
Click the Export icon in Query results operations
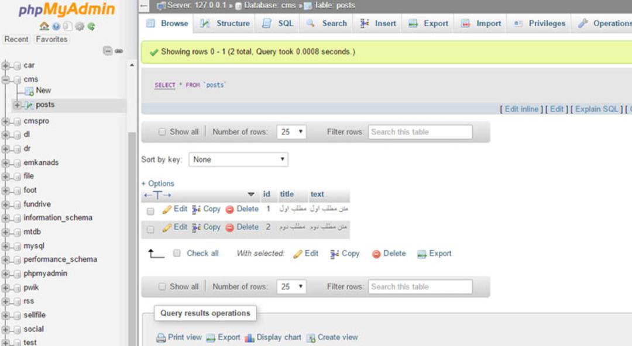click(211, 338)
